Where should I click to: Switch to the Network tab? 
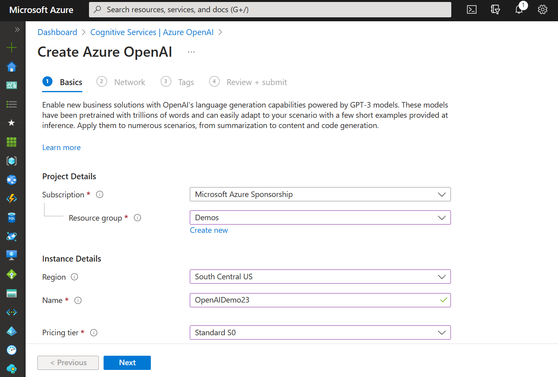click(x=130, y=82)
